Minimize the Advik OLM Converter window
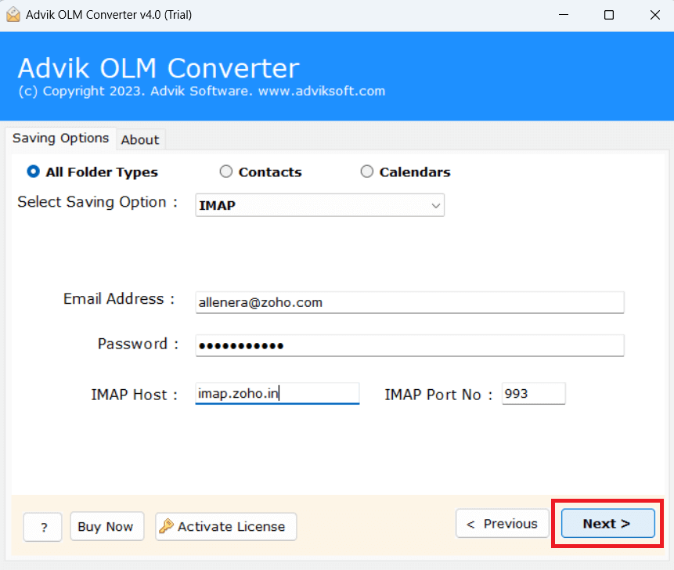The height and width of the screenshot is (570, 674). point(564,15)
